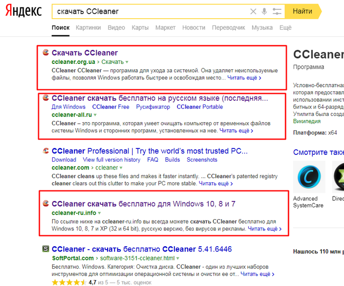This screenshot has width=344, height=286.
Task: Click the star rating of SoftPortal result
Action: click(x=69, y=282)
